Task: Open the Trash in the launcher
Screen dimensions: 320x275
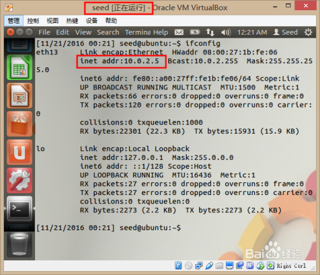Action: [x=19, y=245]
